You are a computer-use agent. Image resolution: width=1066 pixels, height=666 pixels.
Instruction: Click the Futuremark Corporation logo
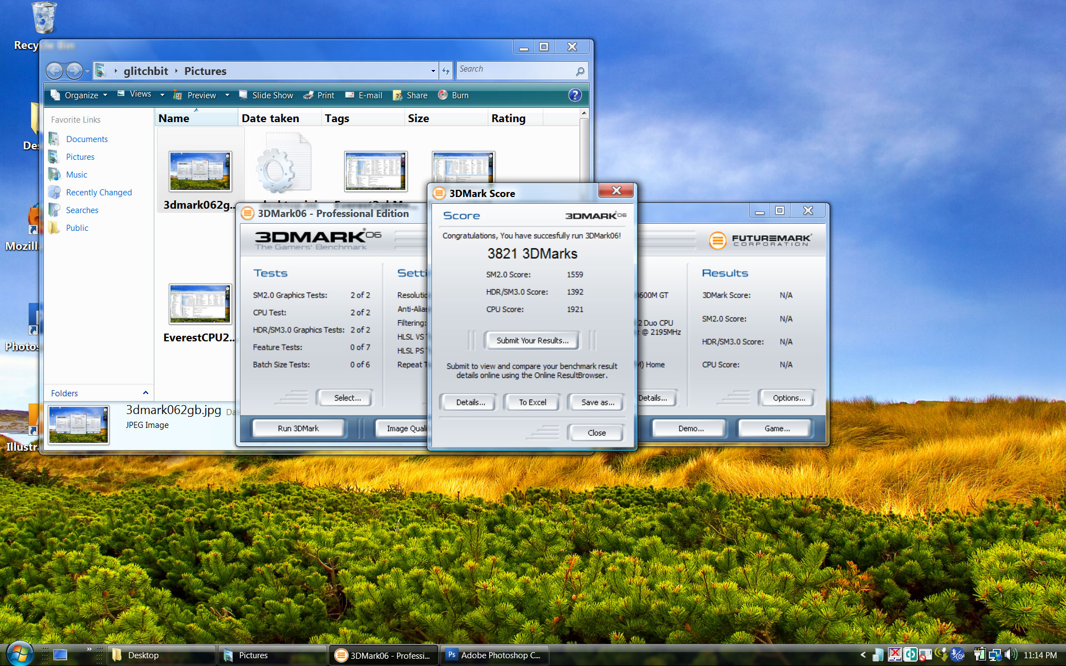tap(760, 240)
